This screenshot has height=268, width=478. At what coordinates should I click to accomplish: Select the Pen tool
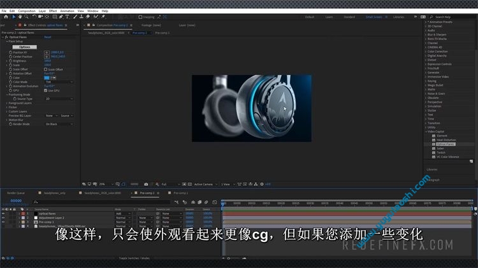pos(61,17)
